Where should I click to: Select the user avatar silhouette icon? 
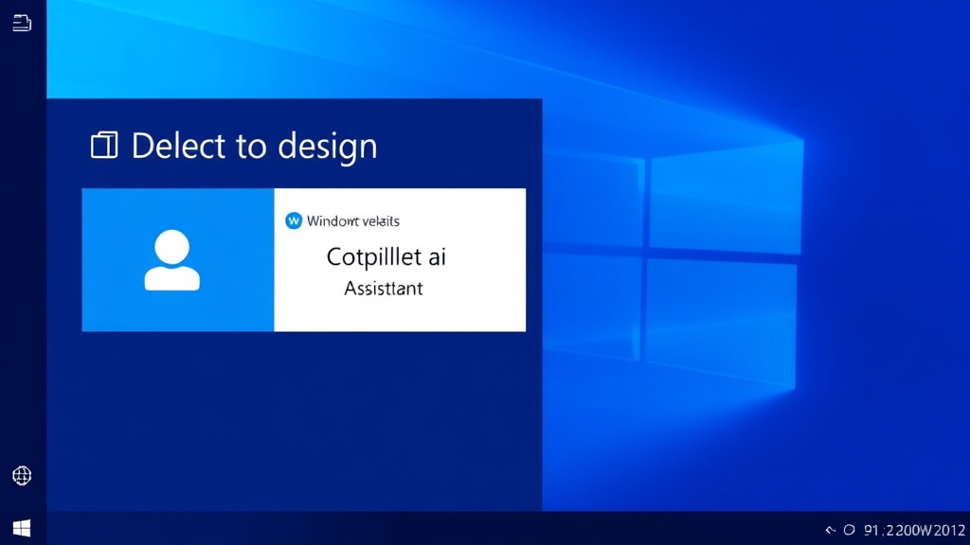172,259
